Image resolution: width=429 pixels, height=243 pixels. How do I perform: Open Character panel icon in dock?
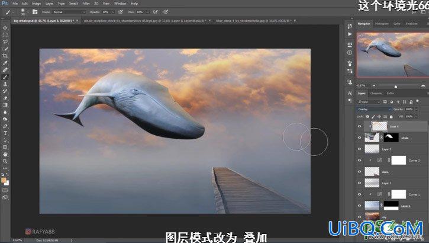point(350,94)
